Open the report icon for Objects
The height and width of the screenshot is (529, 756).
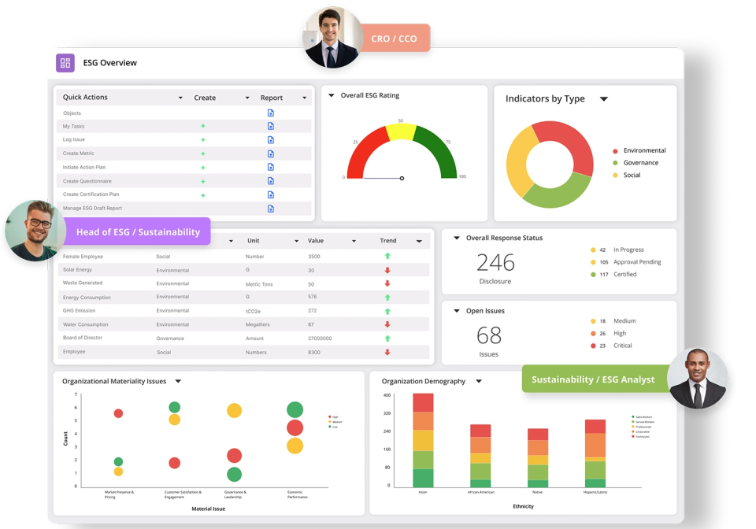pos(271,113)
